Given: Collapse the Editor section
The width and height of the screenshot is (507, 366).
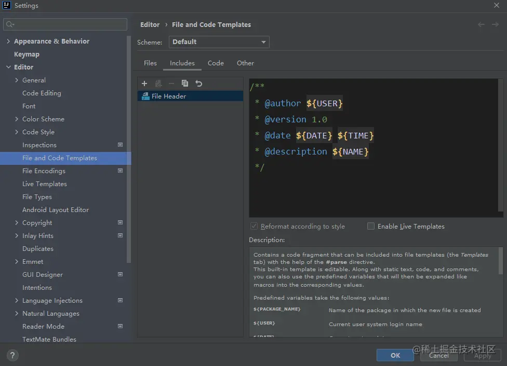Looking at the screenshot, I should pos(8,67).
